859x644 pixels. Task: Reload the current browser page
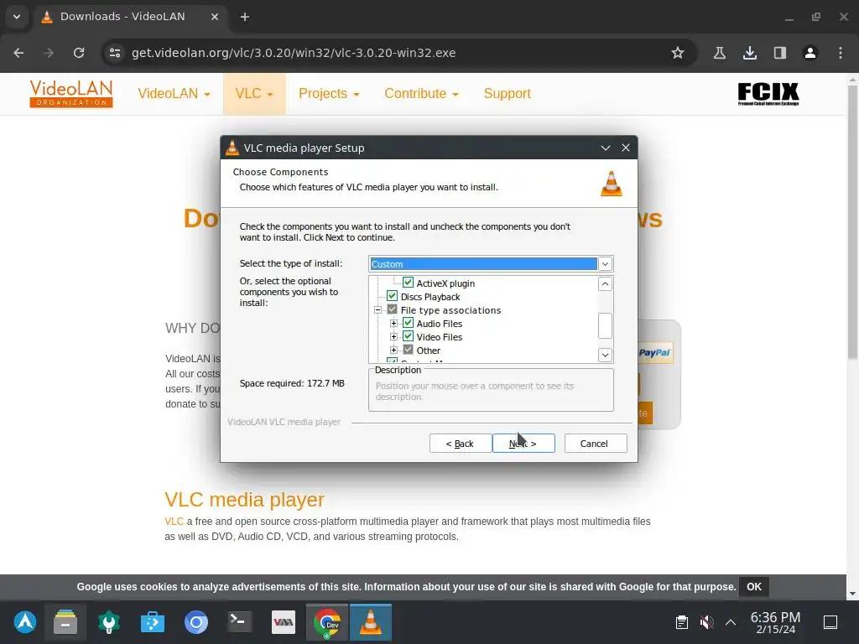click(x=79, y=53)
